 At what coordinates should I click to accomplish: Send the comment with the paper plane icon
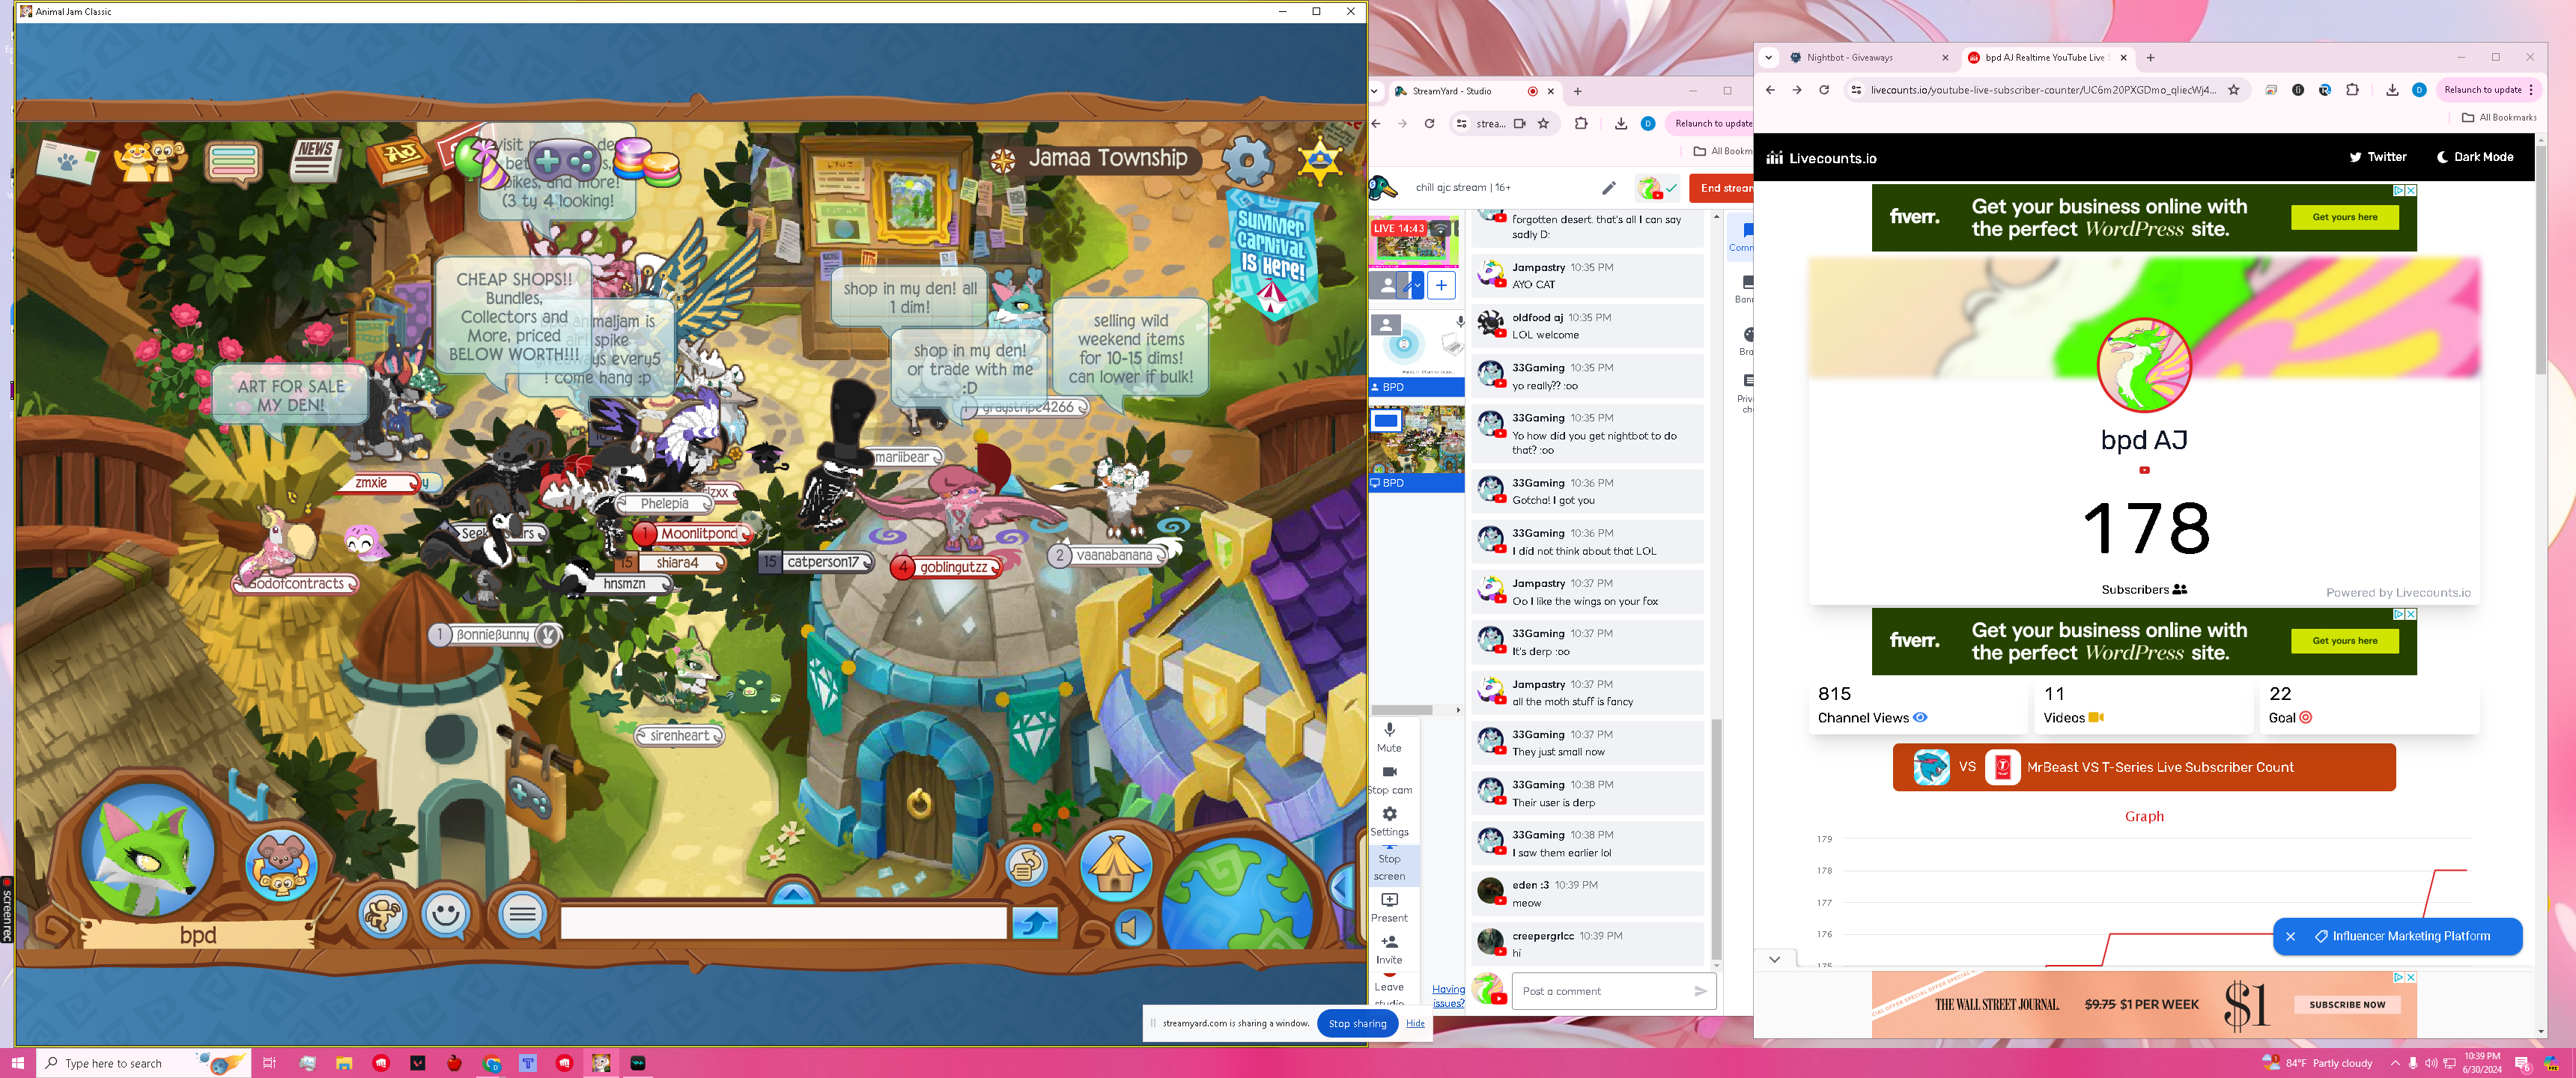pos(1700,991)
